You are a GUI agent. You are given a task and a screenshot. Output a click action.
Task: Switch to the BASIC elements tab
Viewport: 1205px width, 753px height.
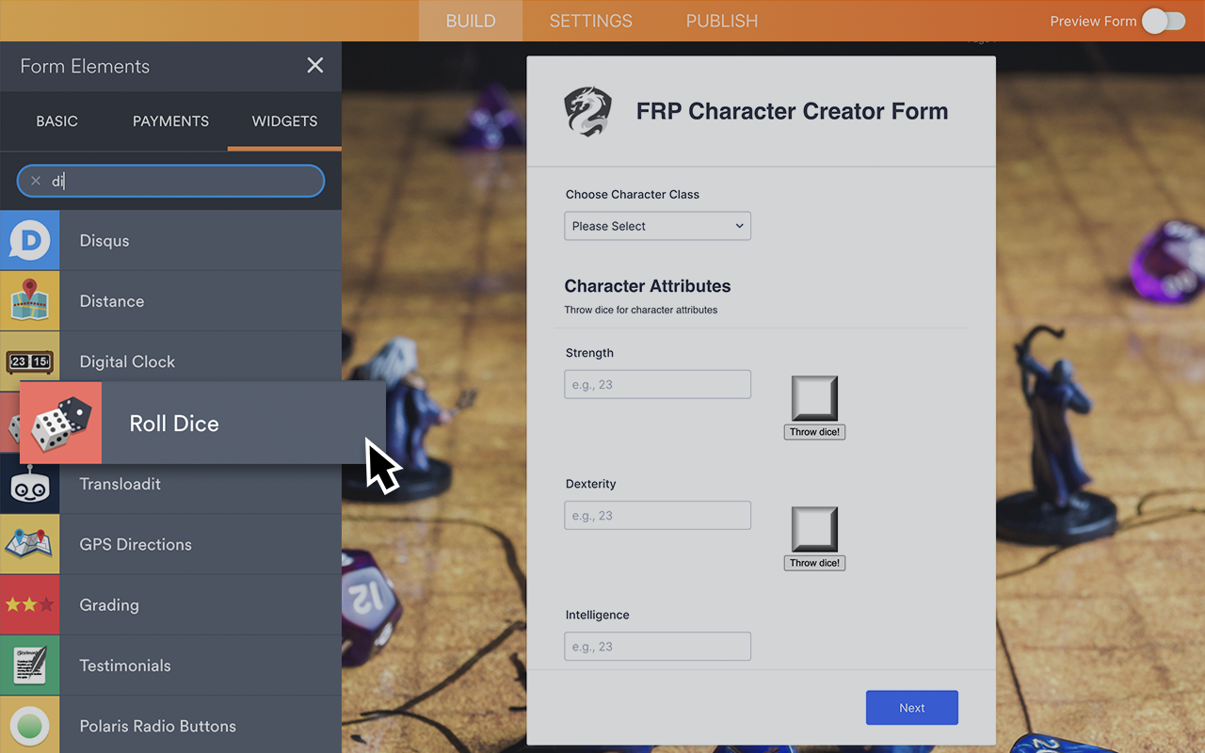[56, 121]
